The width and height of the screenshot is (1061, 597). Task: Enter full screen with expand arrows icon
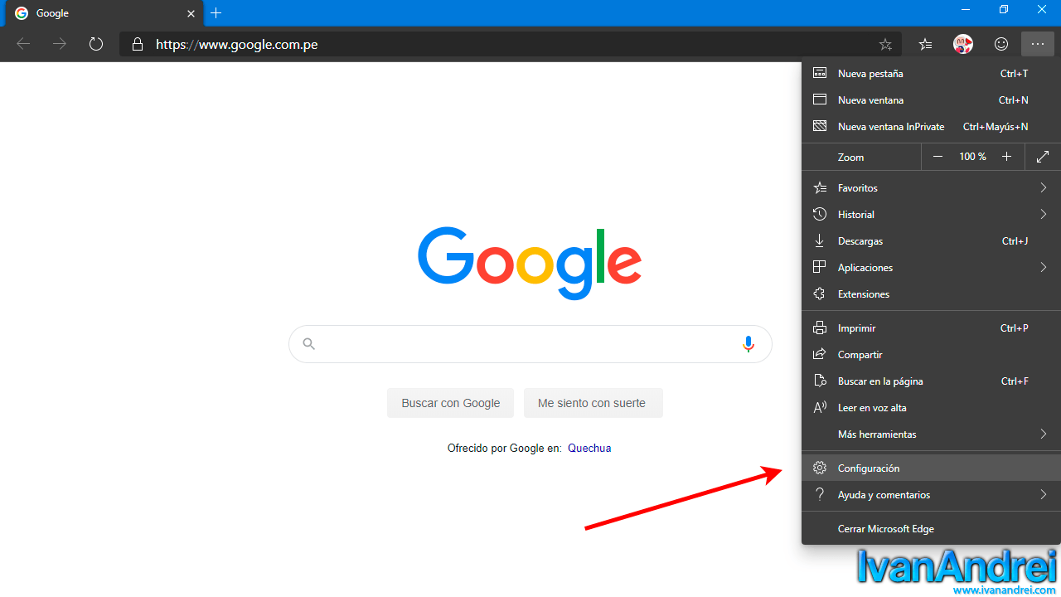point(1043,157)
